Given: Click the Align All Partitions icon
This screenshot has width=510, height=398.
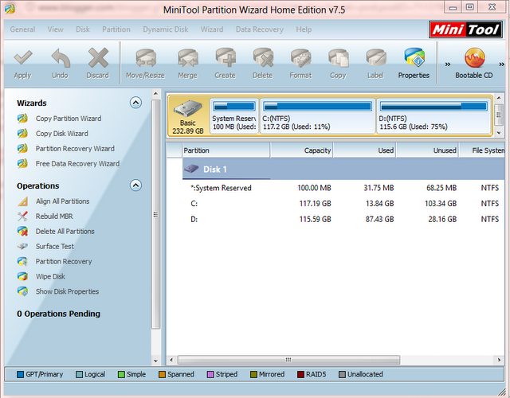Looking at the screenshot, I should click(x=22, y=201).
